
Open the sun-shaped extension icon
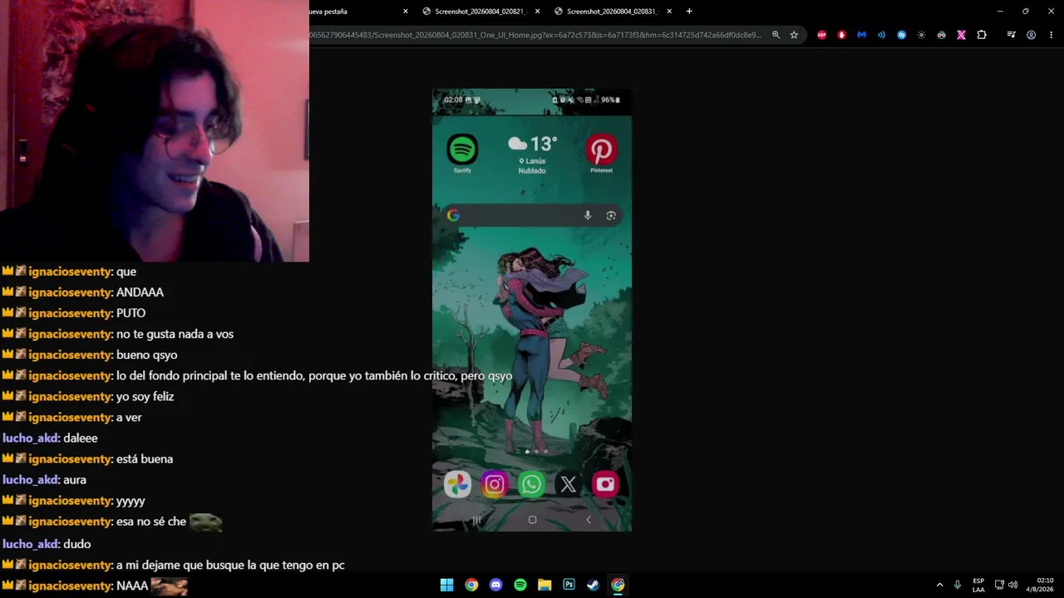[921, 35]
